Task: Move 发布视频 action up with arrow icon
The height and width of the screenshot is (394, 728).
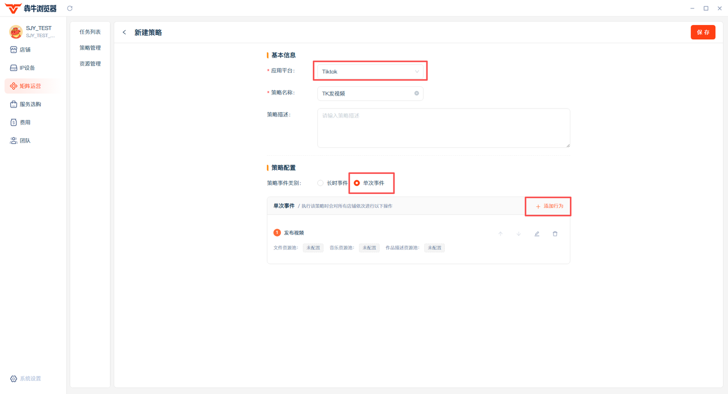Action: pyautogui.click(x=500, y=234)
